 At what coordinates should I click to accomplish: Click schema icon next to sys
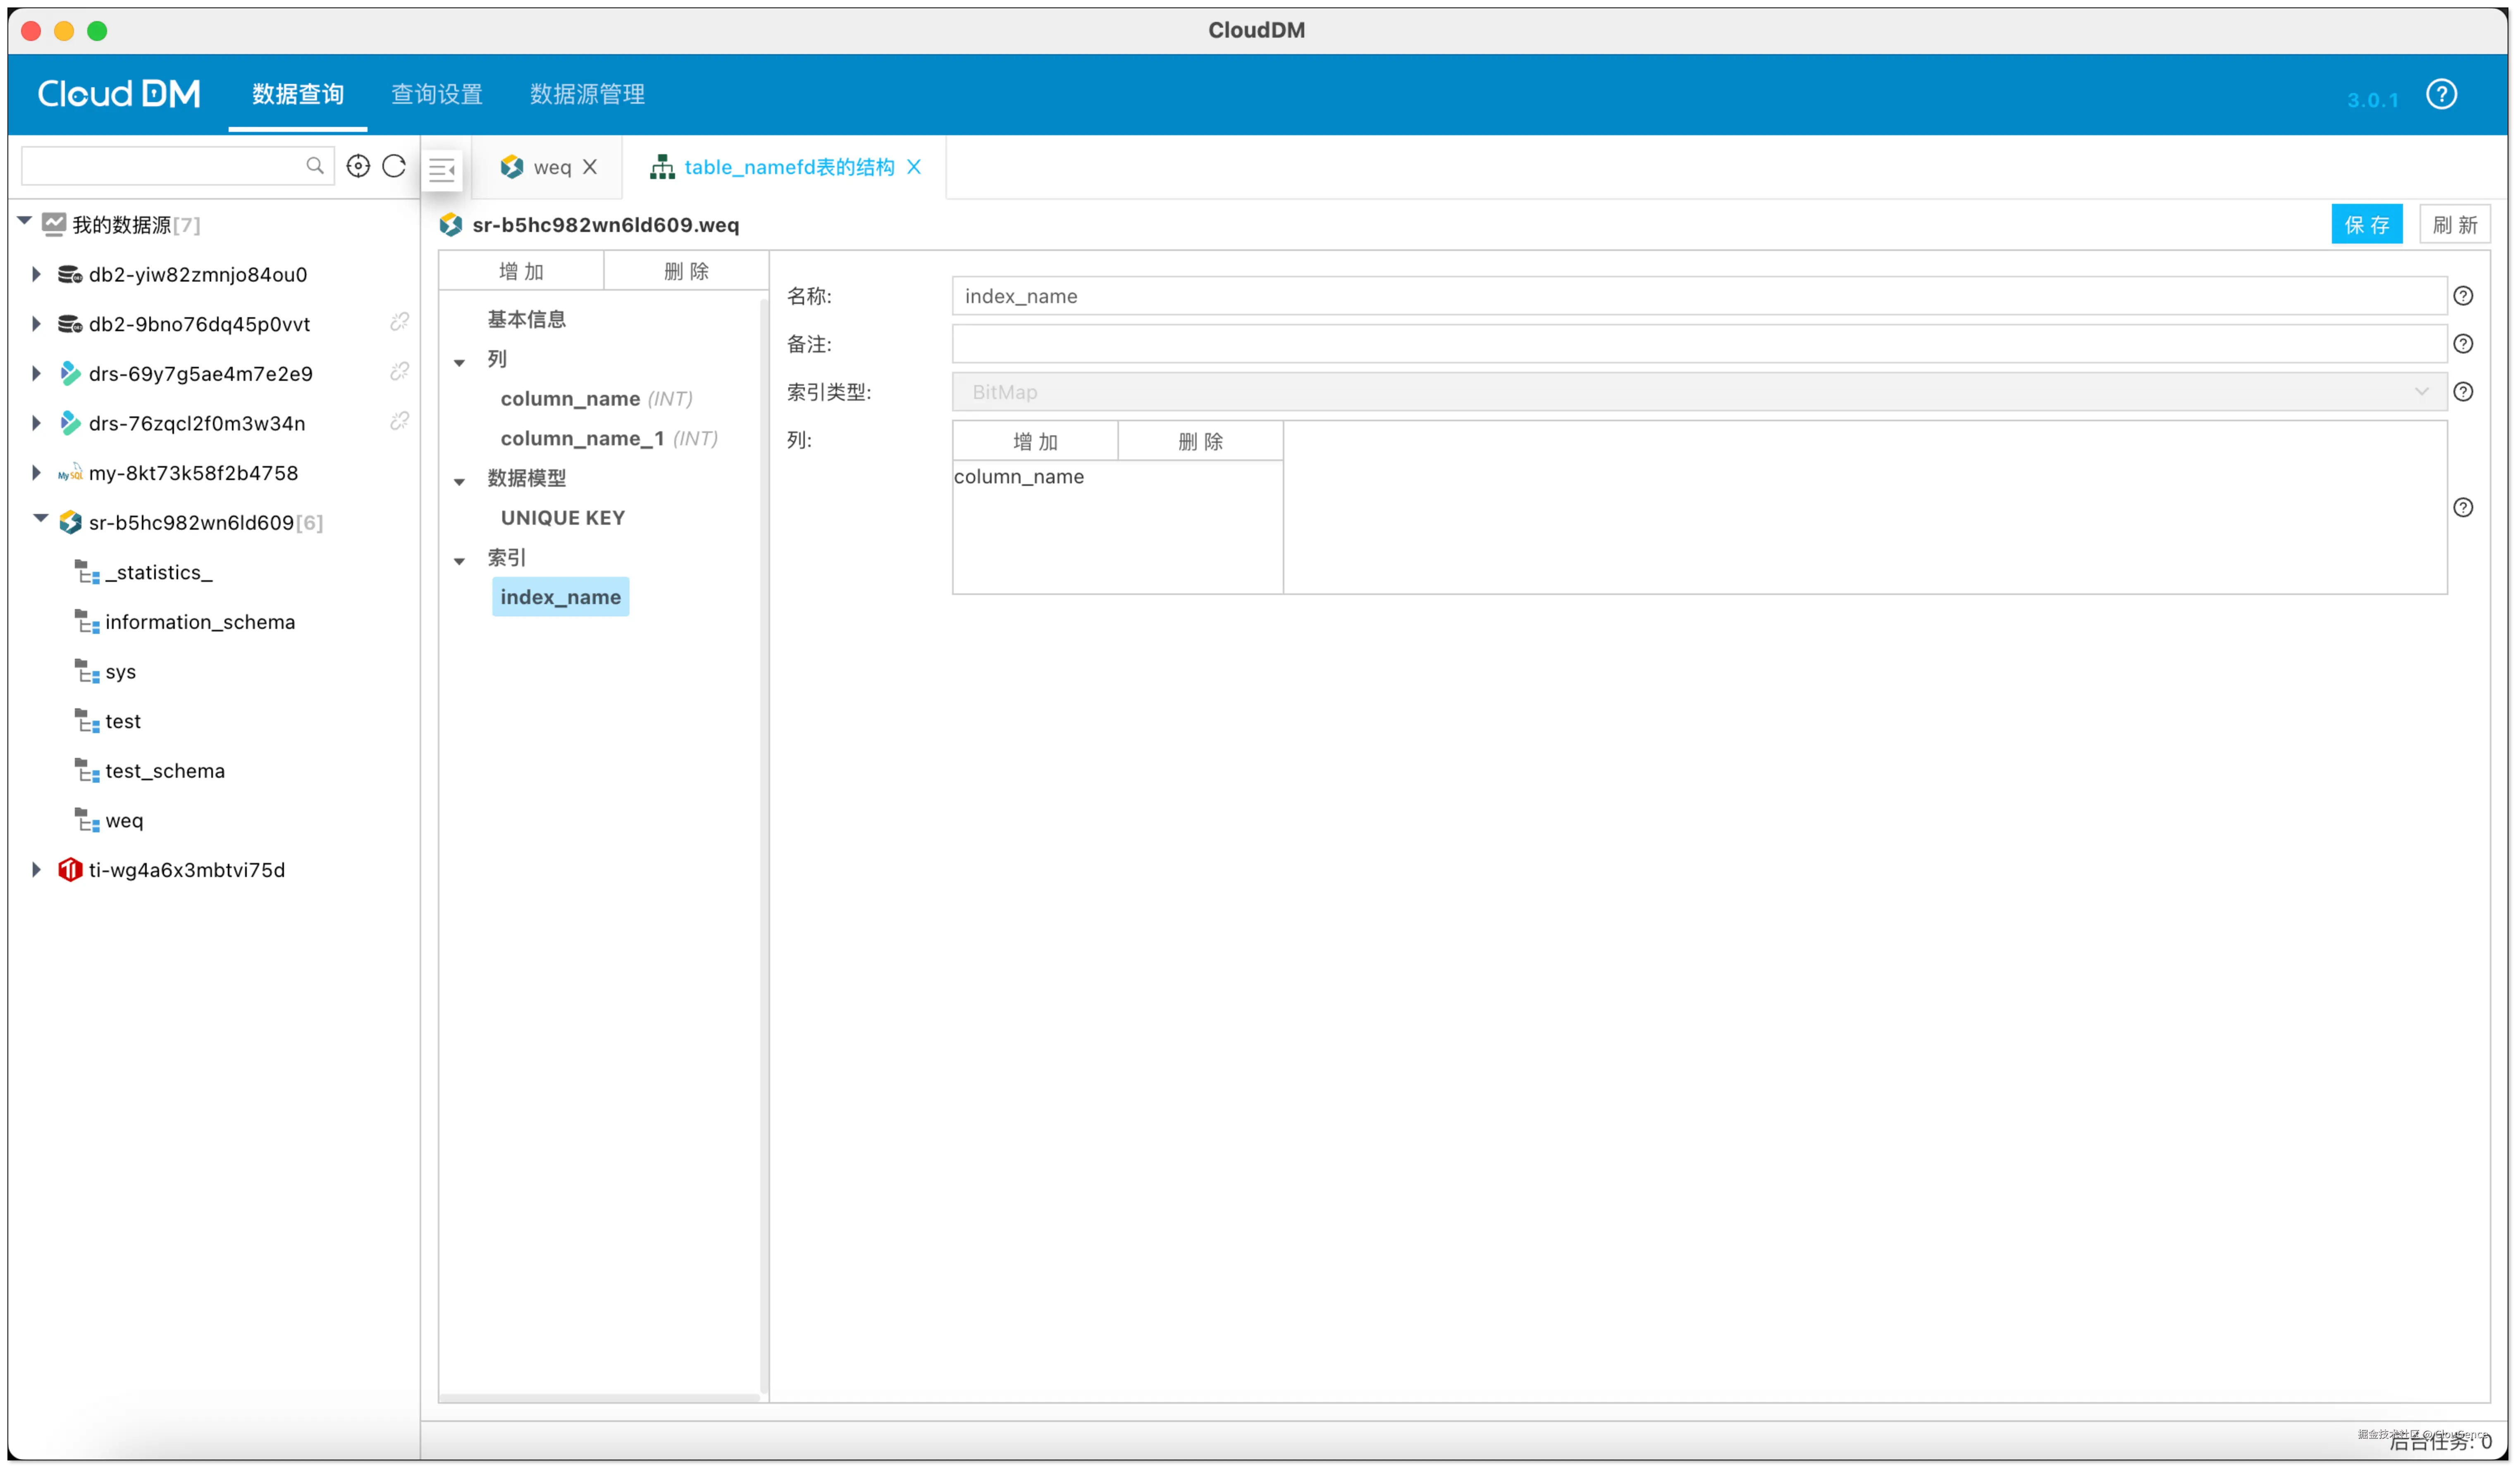[87, 671]
